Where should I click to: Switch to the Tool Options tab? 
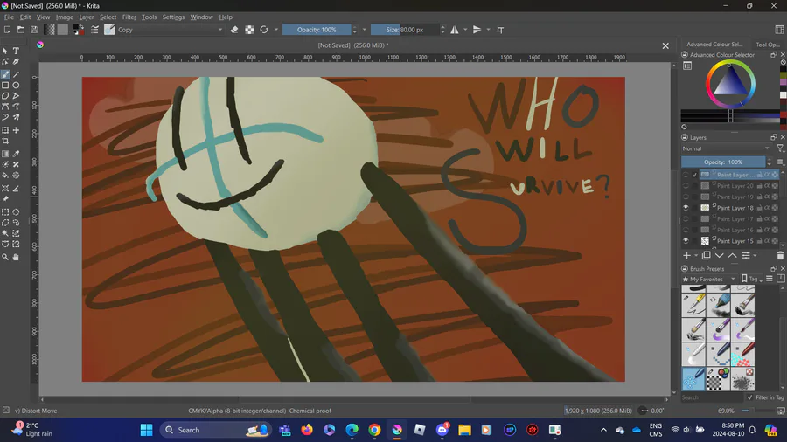(767, 44)
